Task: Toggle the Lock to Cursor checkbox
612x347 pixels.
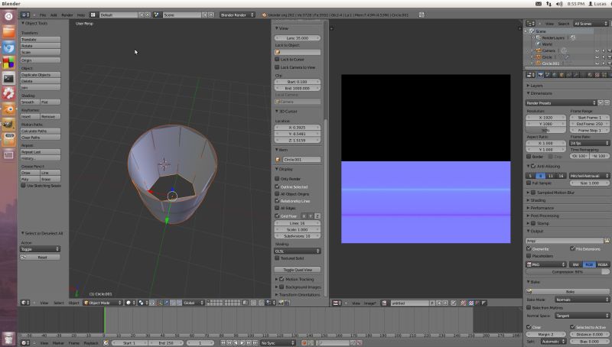Action: tap(277, 60)
